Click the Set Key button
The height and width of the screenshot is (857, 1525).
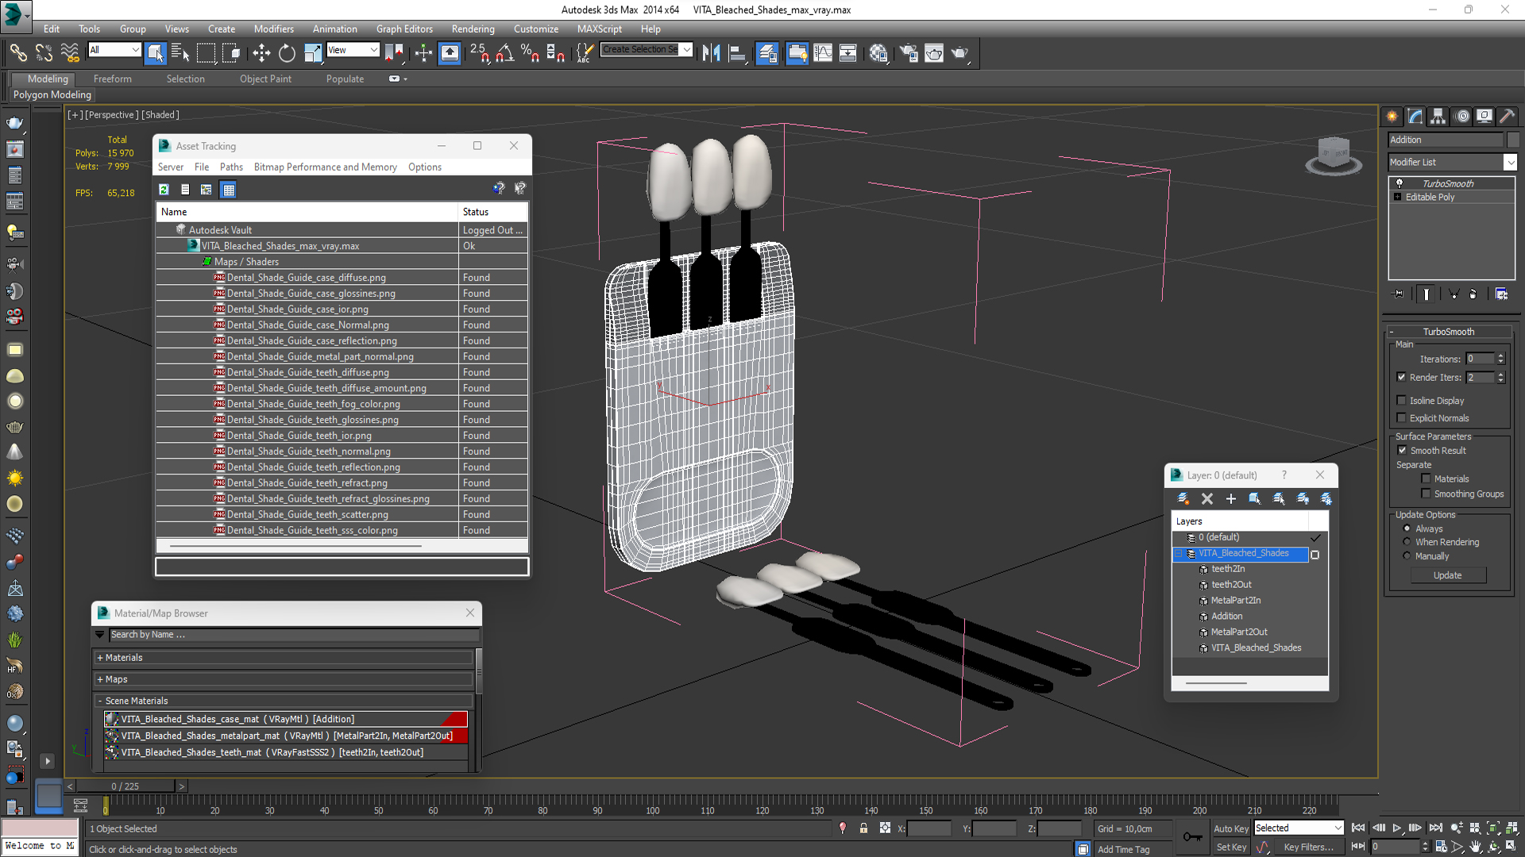[x=1231, y=847]
